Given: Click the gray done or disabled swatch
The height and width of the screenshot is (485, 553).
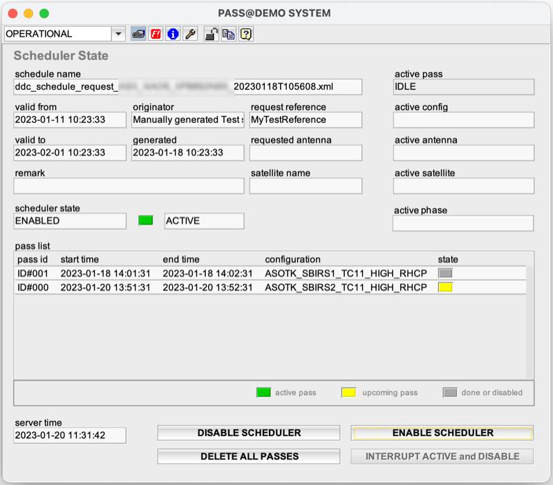Looking at the screenshot, I should coord(449,392).
